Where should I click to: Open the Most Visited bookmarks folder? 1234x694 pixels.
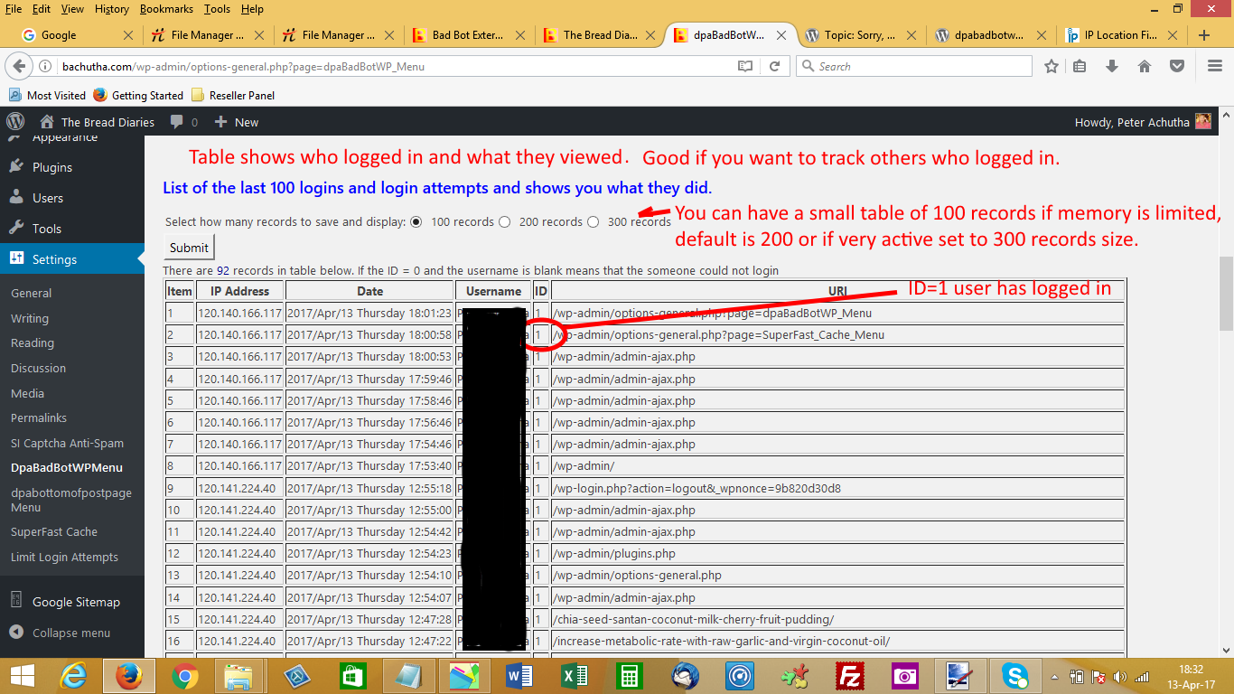pyautogui.click(x=48, y=95)
